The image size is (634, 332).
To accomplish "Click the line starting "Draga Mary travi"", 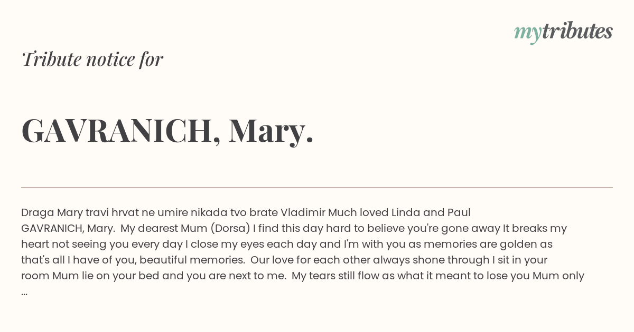I will (x=246, y=212).
